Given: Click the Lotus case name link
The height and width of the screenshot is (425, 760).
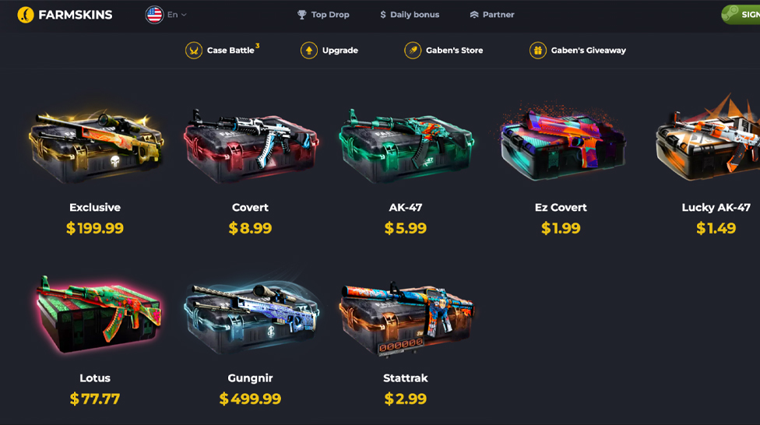Looking at the screenshot, I should pos(95,378).
